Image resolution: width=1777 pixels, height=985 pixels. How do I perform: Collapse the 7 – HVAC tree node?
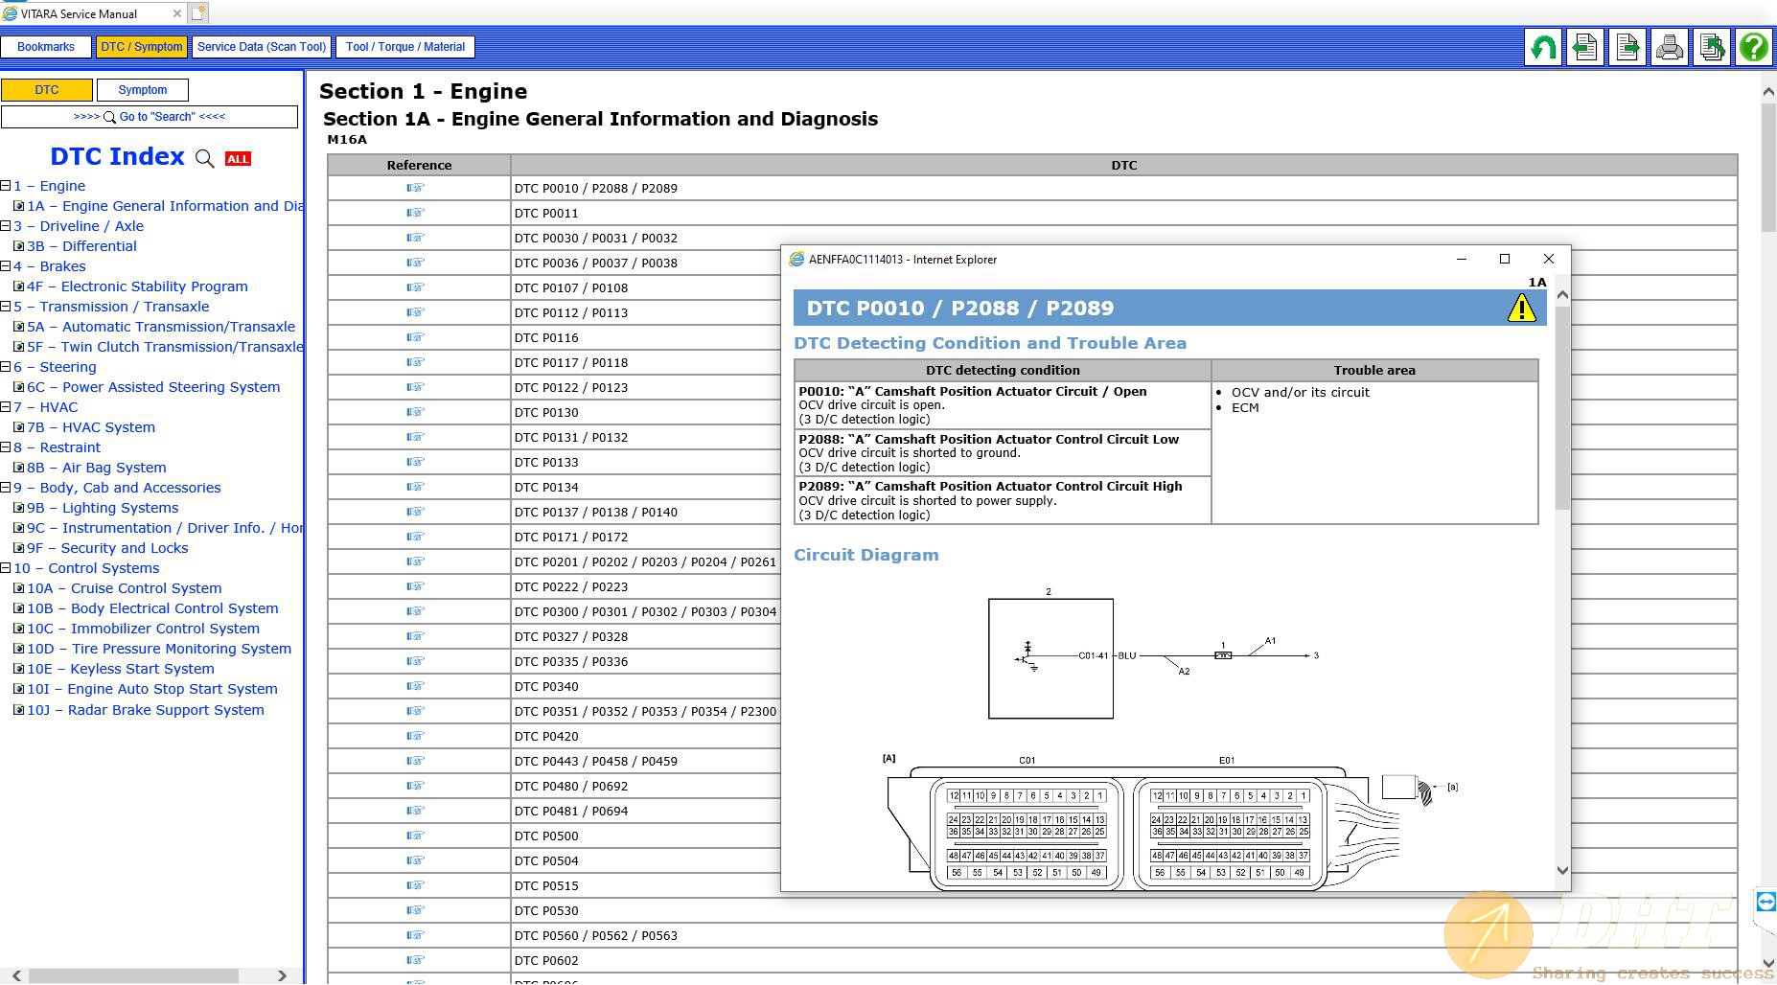point(6,407)
